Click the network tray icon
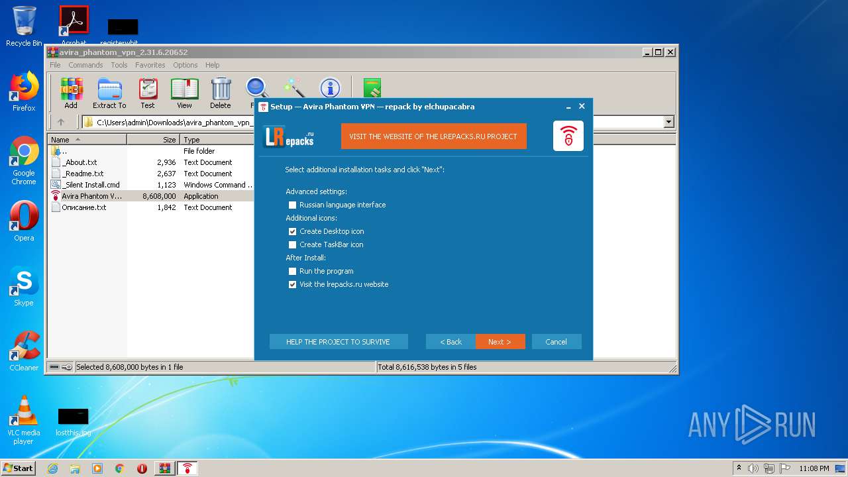Screen dimensions: 848x477 tap(768, 468)
